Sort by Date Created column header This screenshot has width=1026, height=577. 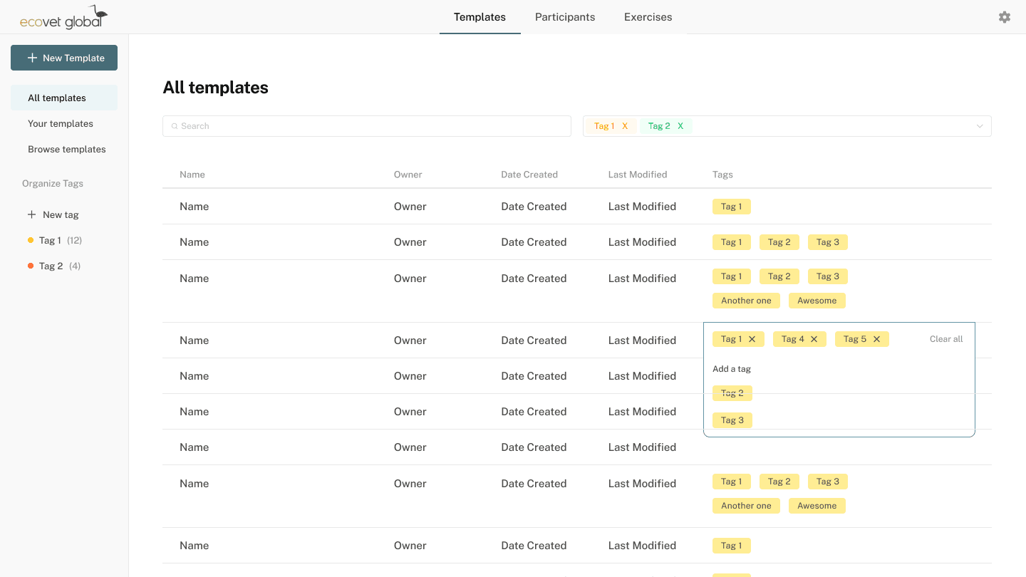529,175
